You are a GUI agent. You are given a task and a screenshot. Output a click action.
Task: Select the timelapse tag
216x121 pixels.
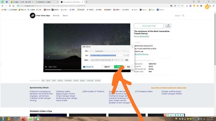68,81
